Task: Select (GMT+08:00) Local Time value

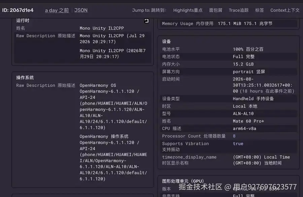Action: pyautogui.click(x=262, y=157)
